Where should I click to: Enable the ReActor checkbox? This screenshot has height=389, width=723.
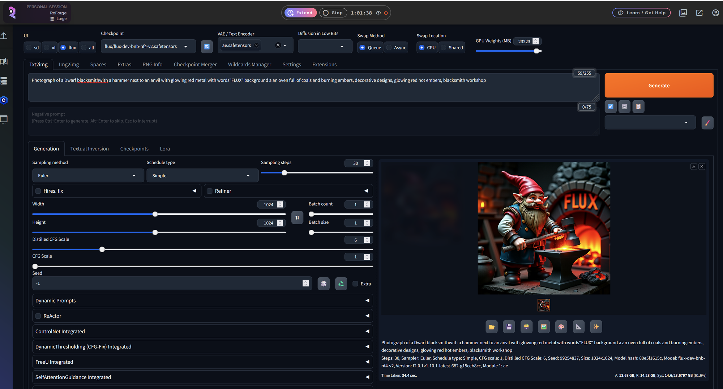pos(38,316)
